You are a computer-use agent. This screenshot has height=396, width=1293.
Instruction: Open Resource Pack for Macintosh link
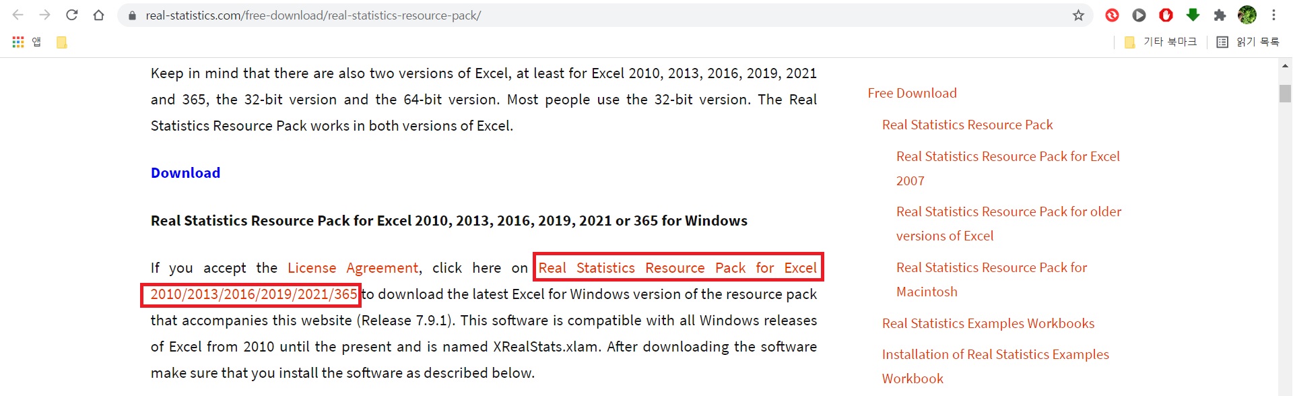click(992, 279)
